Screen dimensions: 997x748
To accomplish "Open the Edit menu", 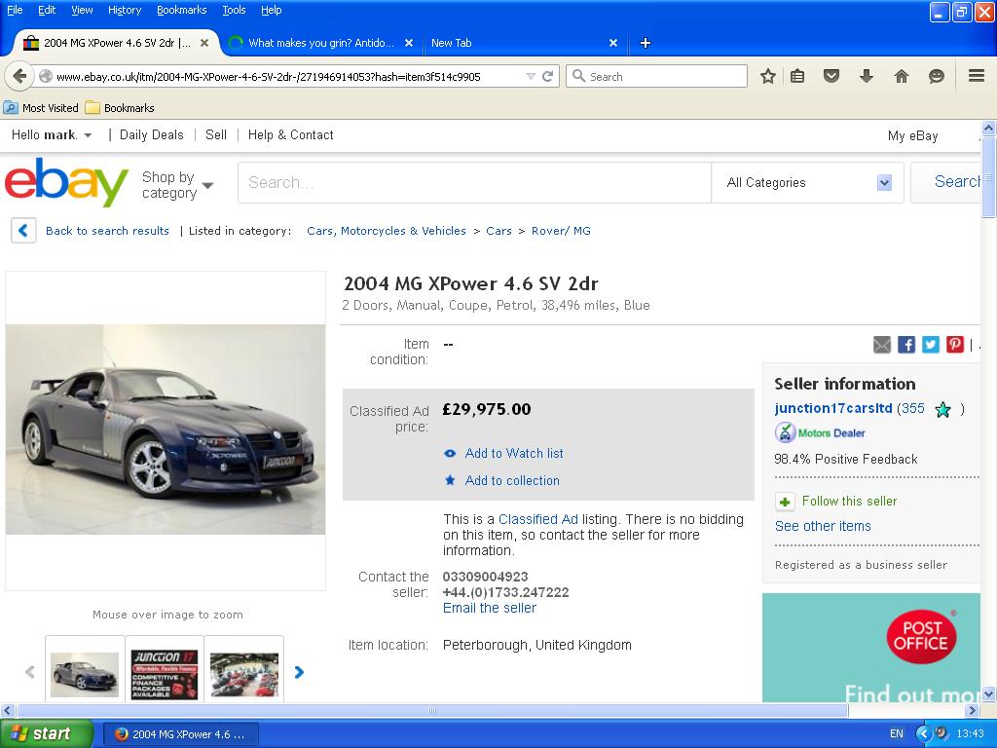I will click(x=47, y=10).
